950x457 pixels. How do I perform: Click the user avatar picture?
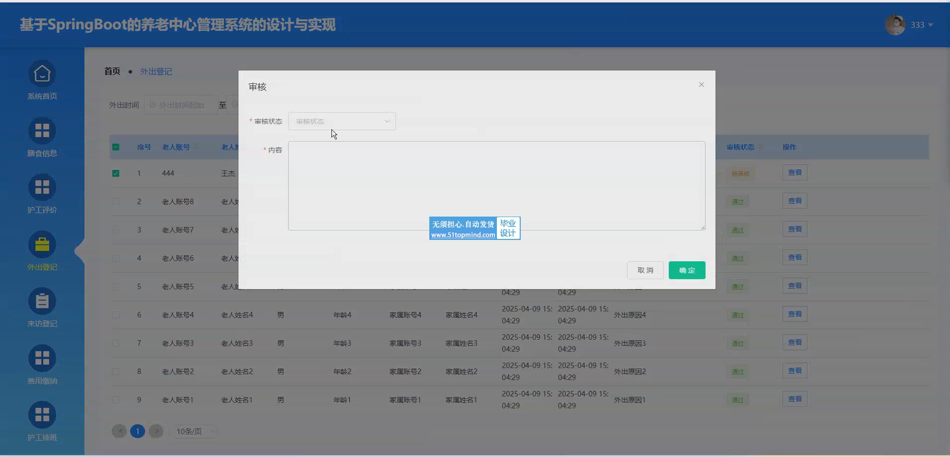tap(895, 25)
